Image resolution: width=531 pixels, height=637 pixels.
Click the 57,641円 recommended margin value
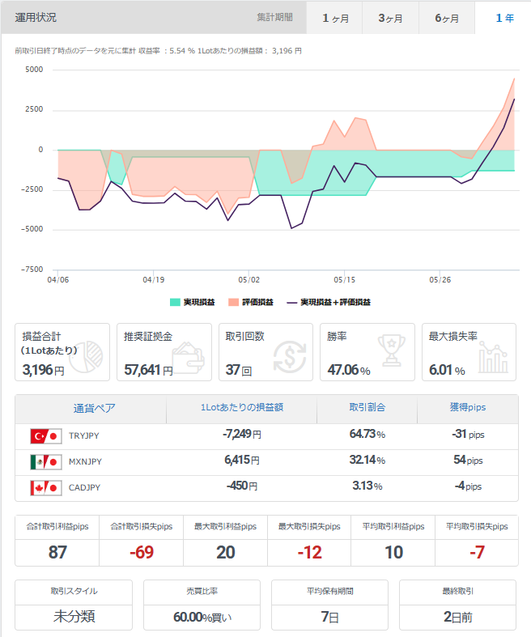point(148,370)
